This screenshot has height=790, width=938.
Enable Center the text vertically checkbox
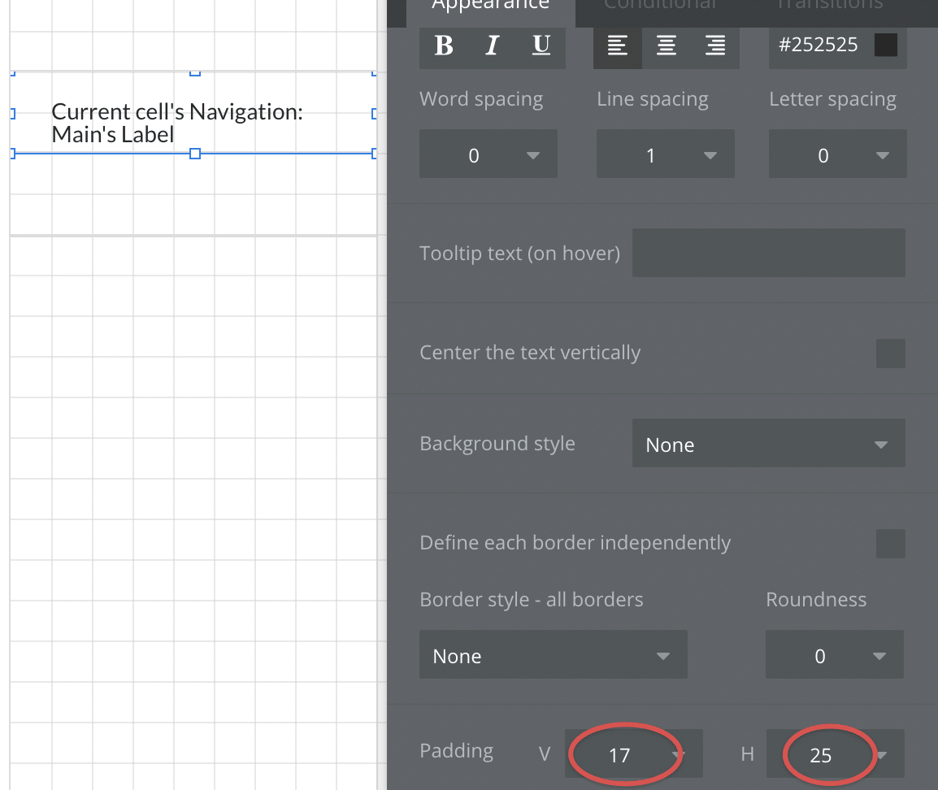point(890,354)
